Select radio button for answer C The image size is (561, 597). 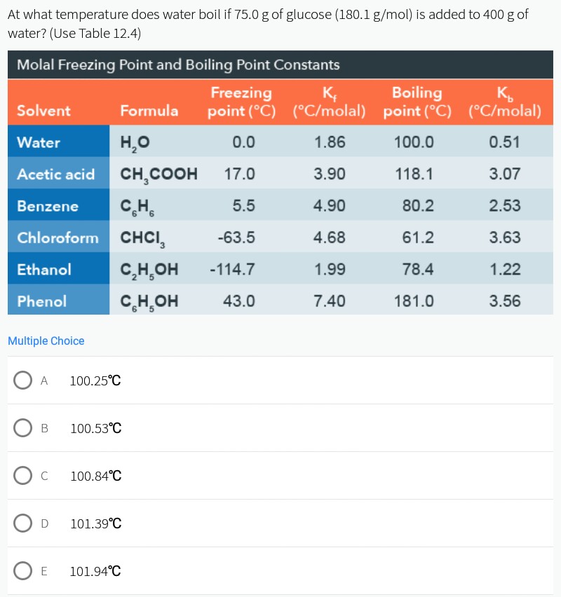23,475
